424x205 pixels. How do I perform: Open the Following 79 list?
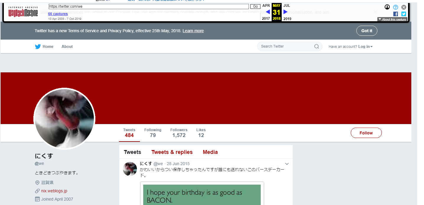[x=153, y=133]
